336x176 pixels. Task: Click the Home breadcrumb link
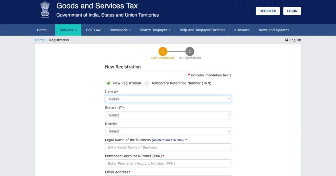(x=40, y=40)
